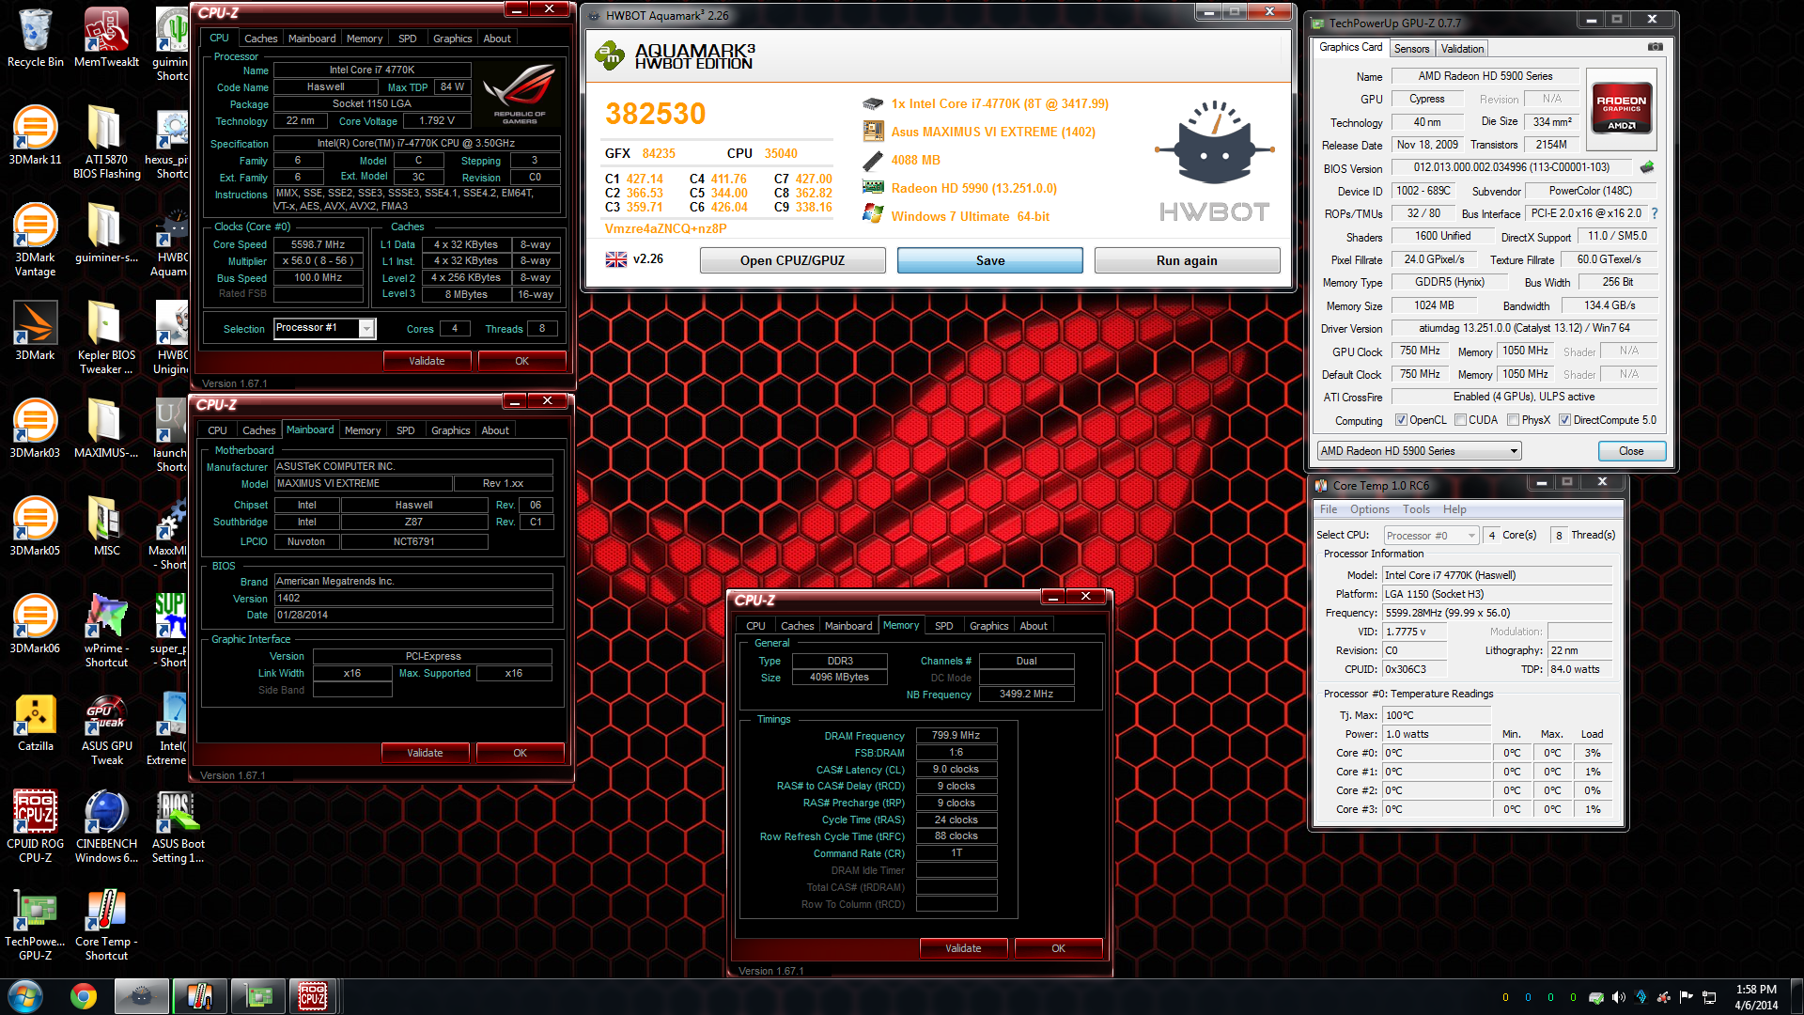
Task: Open File menu in Core Temp
Action: 1328,509
